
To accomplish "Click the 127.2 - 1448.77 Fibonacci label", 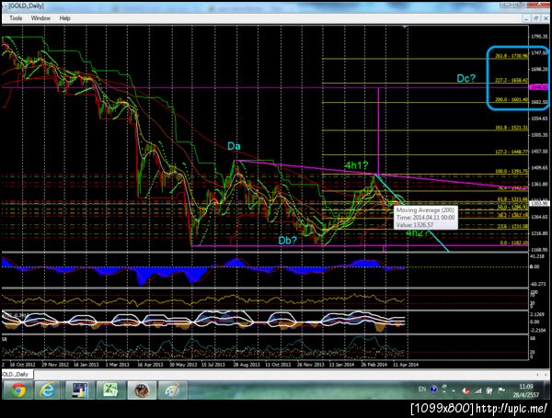I will click(x=512, y=152).
